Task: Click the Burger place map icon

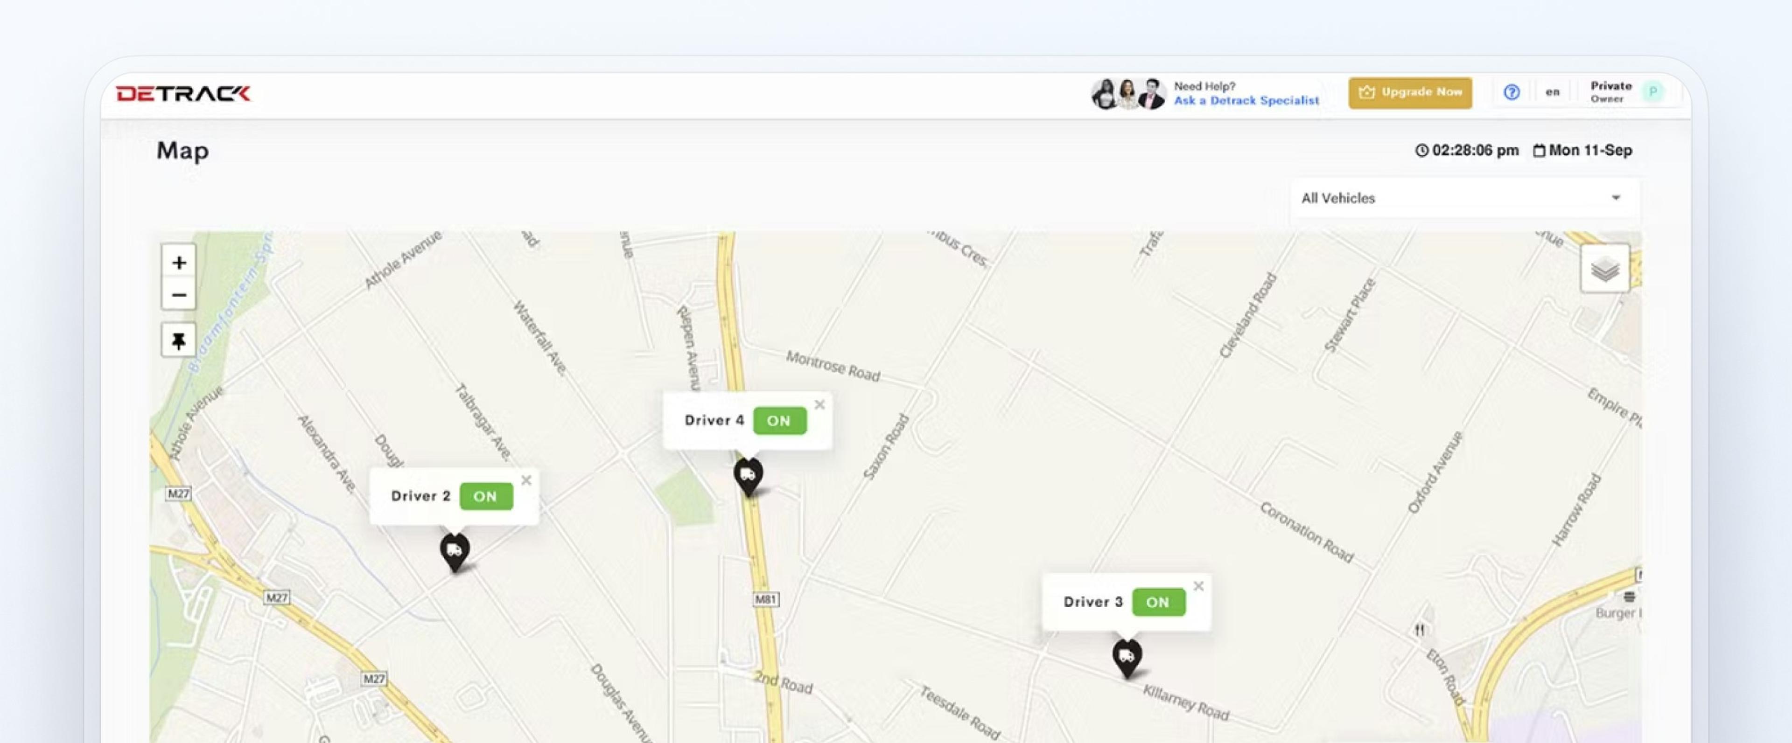Action: click(x=1629, y=597)
